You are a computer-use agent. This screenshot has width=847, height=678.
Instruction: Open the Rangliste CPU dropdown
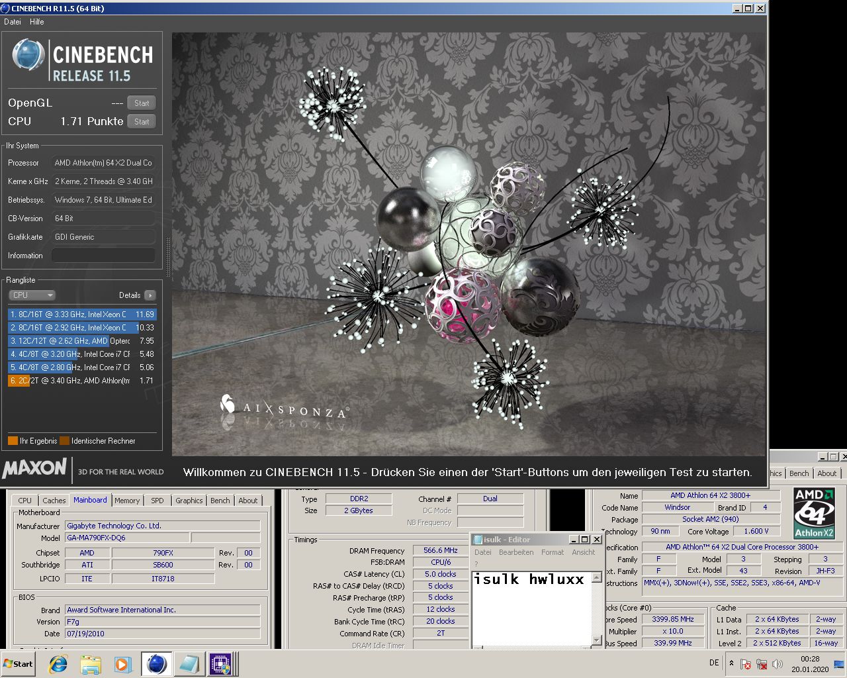pos(32,295)
